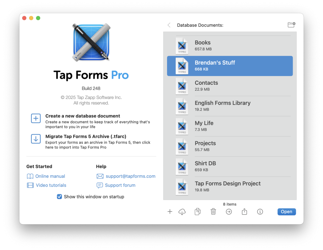Select the Projects document name
The height and width of the screenshot is (250, 323).
pos(205,143)
